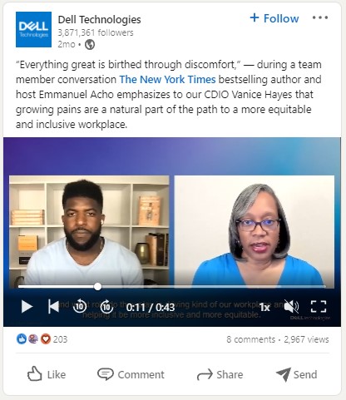Click the public visibility globe icon

pos(90,44)
